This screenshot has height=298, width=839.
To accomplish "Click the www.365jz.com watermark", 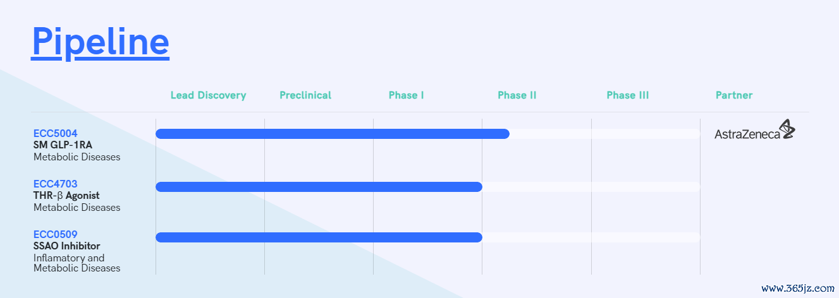I will pos(798,289).
